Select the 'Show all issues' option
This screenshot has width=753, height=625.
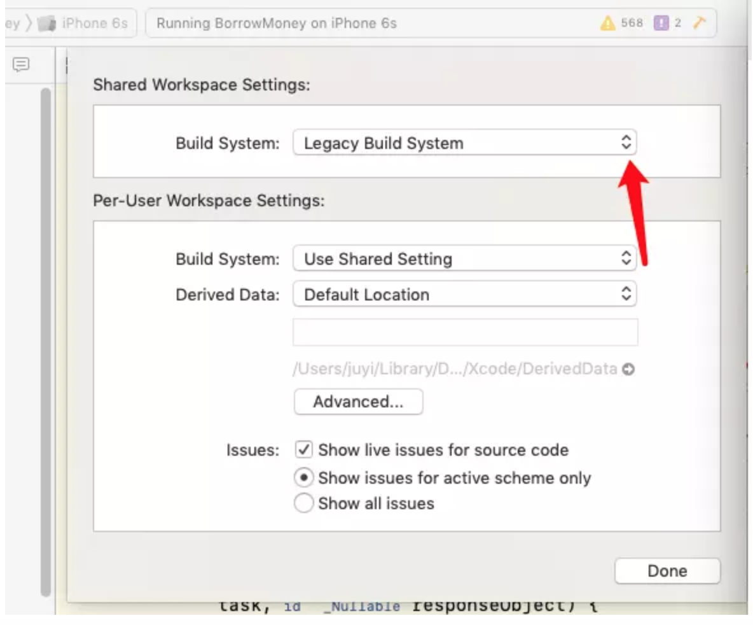coord(303,503)
